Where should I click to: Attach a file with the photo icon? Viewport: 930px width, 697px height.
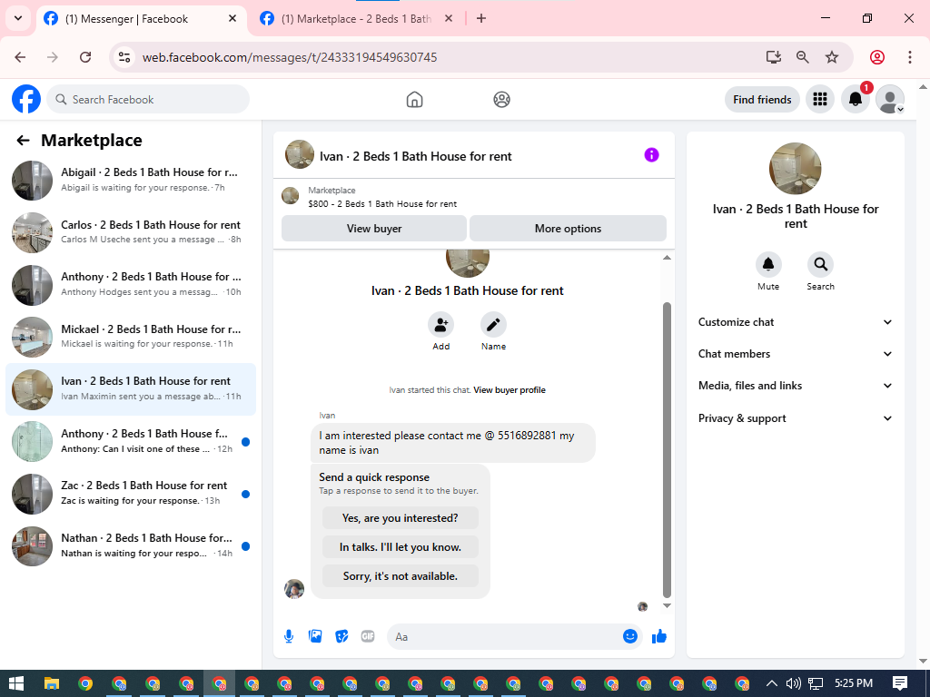pyautogui.click(x=315, y=636)
